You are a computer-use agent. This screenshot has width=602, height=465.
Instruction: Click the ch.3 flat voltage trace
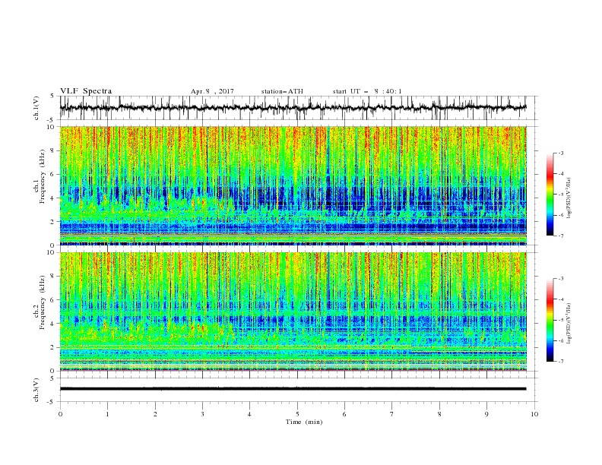pos(293,389)
